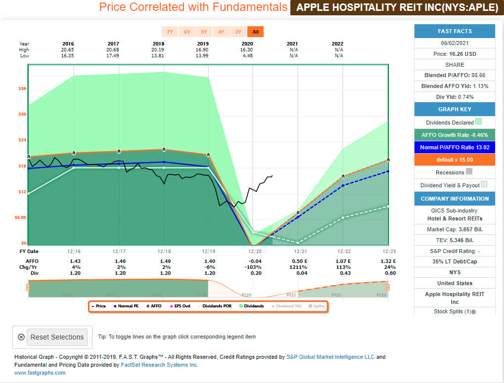Viewport: 504px width, 383px height.
Task: Click the 2020 year low 4.48
Action: (x=248, y=55)
